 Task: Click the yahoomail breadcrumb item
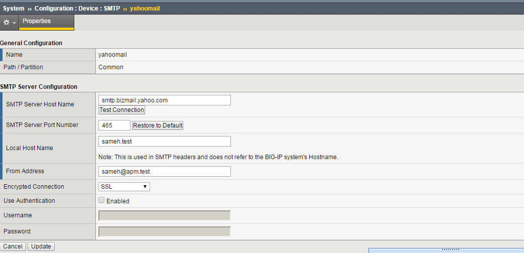(145, 9)
